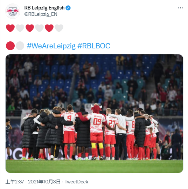Image resolution: width=188 pixels, height=189 pixels.
Task: Click the last white heart emoji
Action: [59, 28]
